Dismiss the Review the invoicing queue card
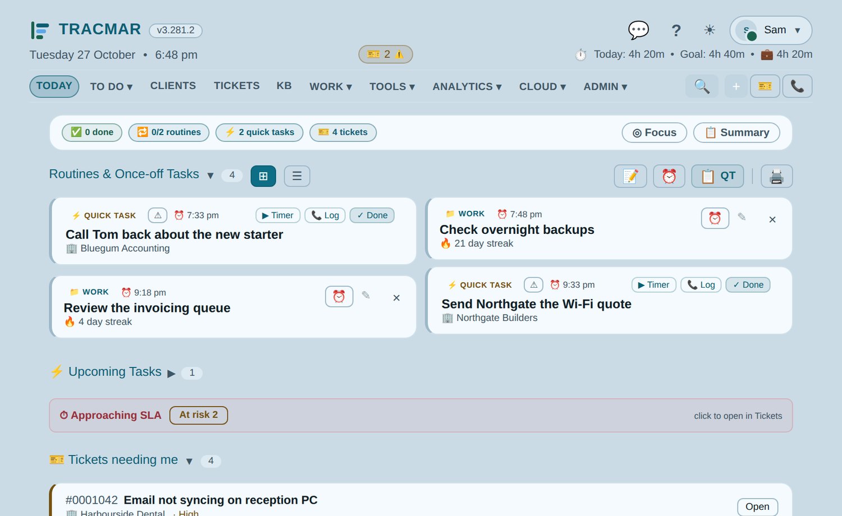This screenshot has height=516, width=842. point(396,298)
